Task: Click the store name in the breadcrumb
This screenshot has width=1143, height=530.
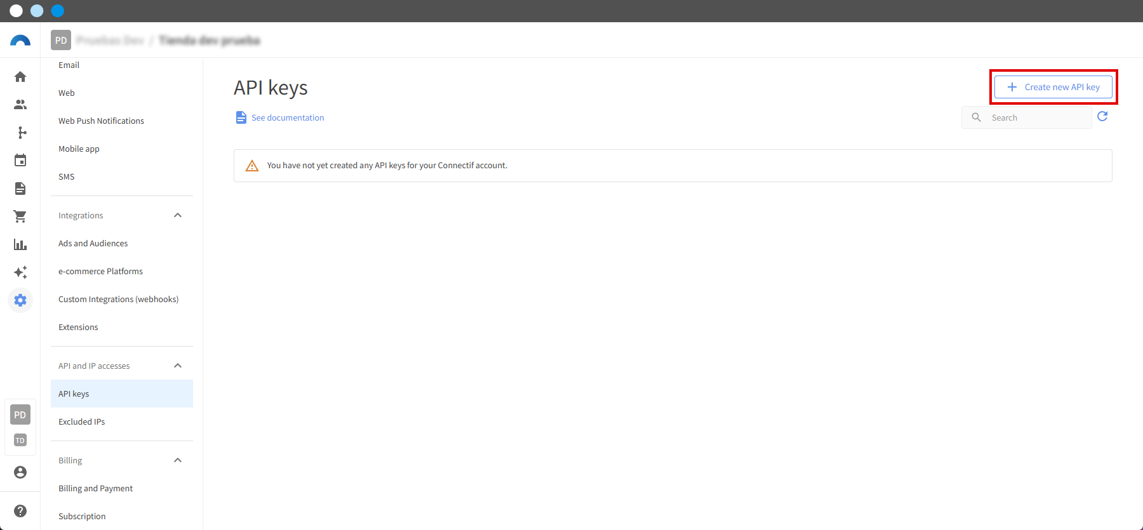Action: pyautogui.click(x=210, y=41)
